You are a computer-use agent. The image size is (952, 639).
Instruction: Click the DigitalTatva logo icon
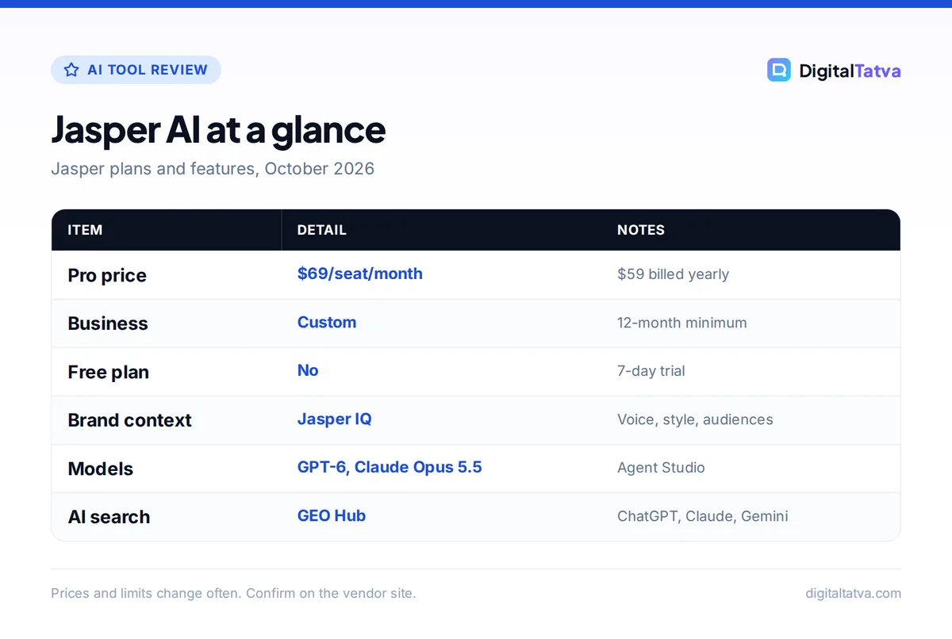point(779,70)
